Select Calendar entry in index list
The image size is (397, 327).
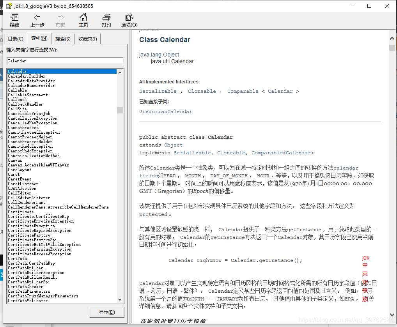tap(62, 71)
